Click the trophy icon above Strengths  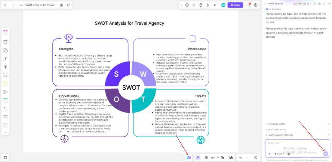pos(68,38)
